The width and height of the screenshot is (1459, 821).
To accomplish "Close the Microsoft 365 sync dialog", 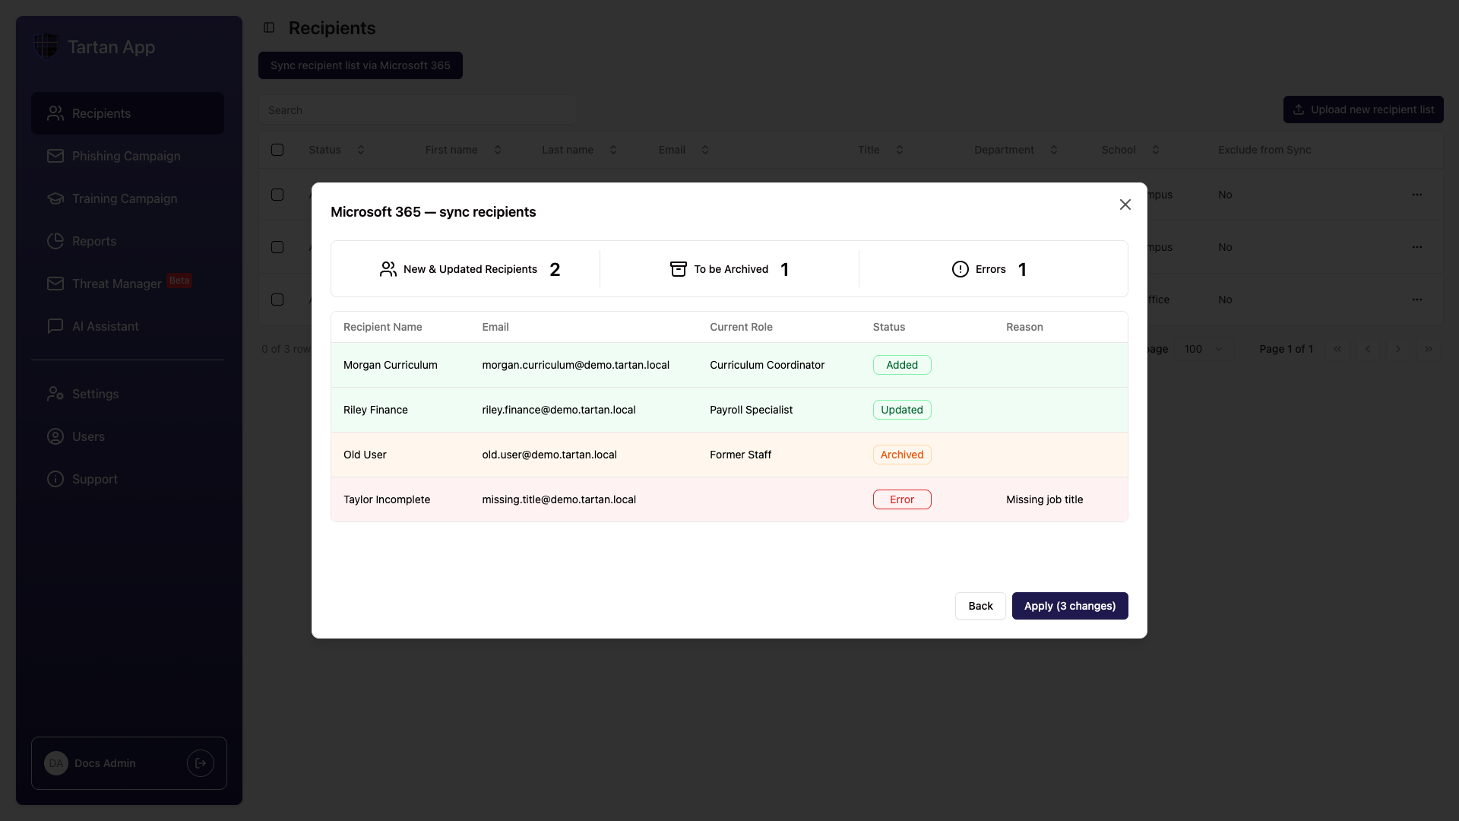I will (x=1125, y=204).
